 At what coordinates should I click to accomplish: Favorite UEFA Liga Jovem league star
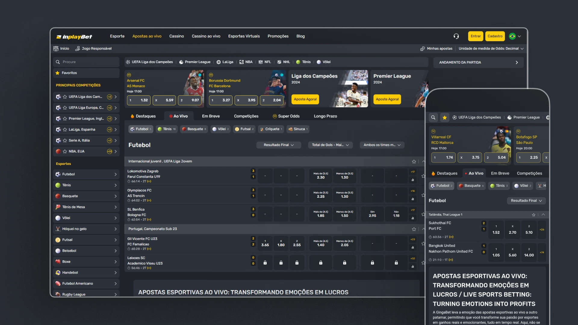point(414,162)
